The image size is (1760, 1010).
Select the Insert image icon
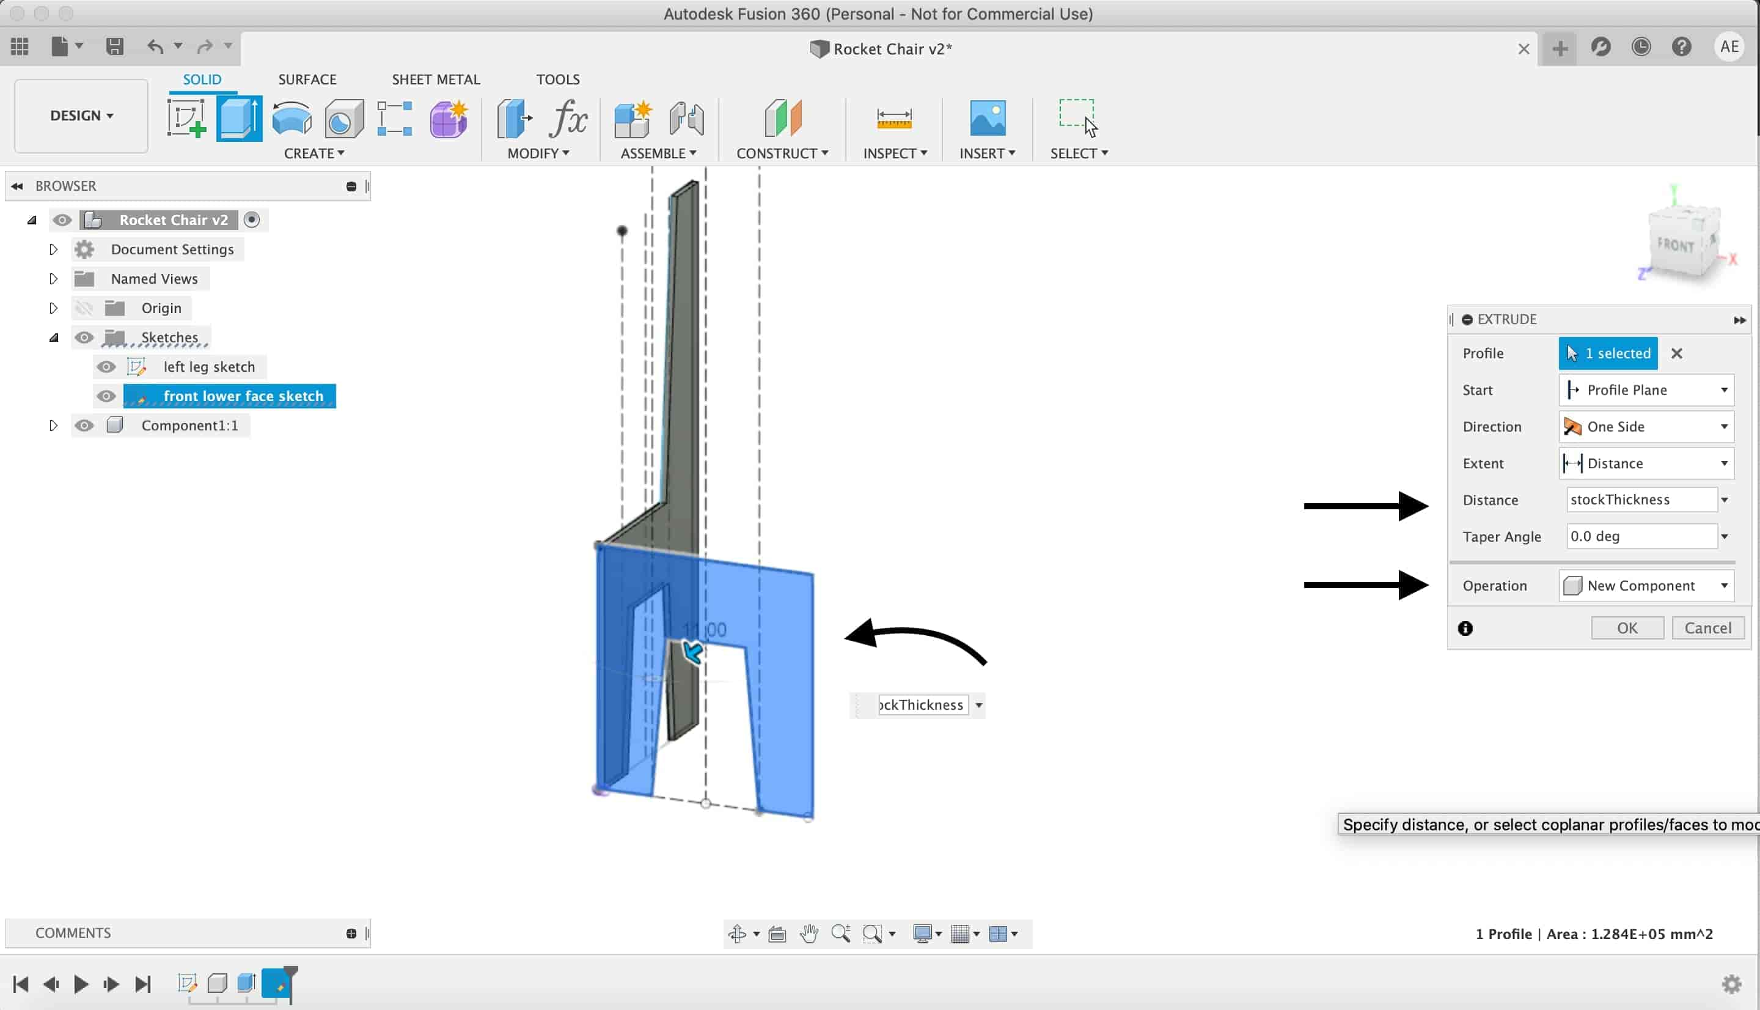click(987, 118)
